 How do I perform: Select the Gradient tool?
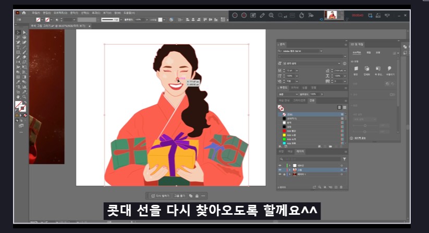pos(24,77)
